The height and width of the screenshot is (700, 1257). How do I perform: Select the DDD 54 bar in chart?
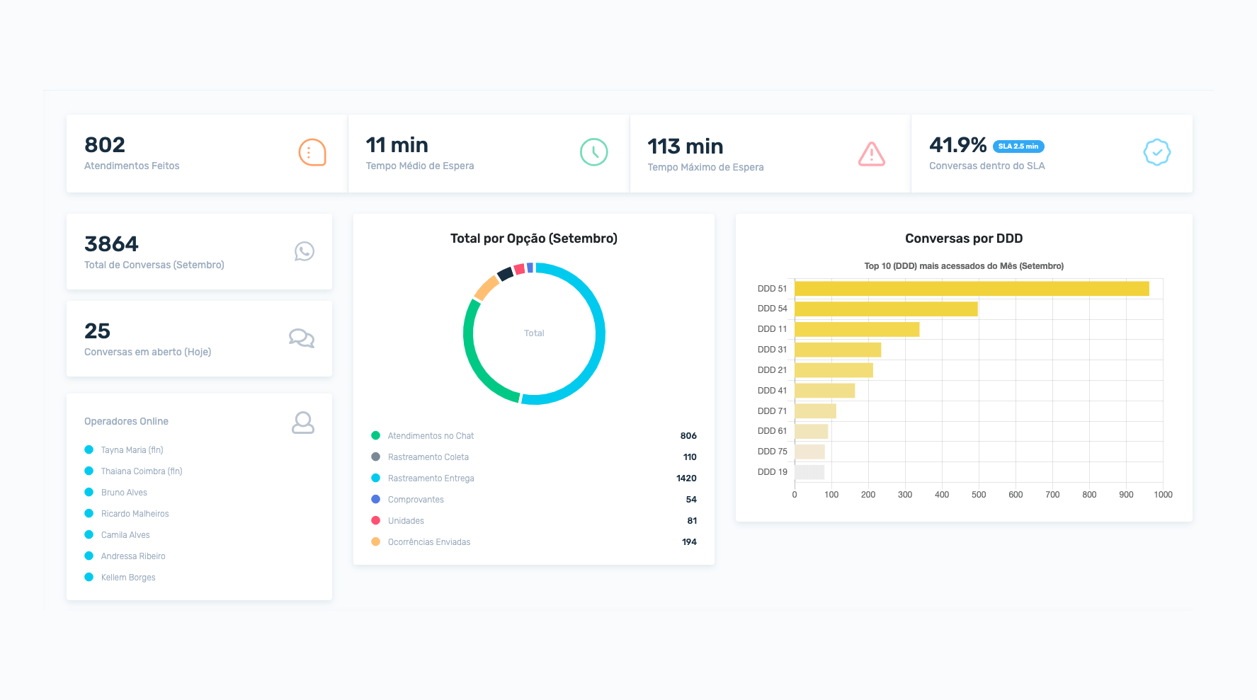tap(885, 309)
